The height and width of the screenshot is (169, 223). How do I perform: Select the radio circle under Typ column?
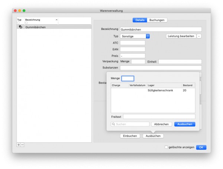coord(18,23)
